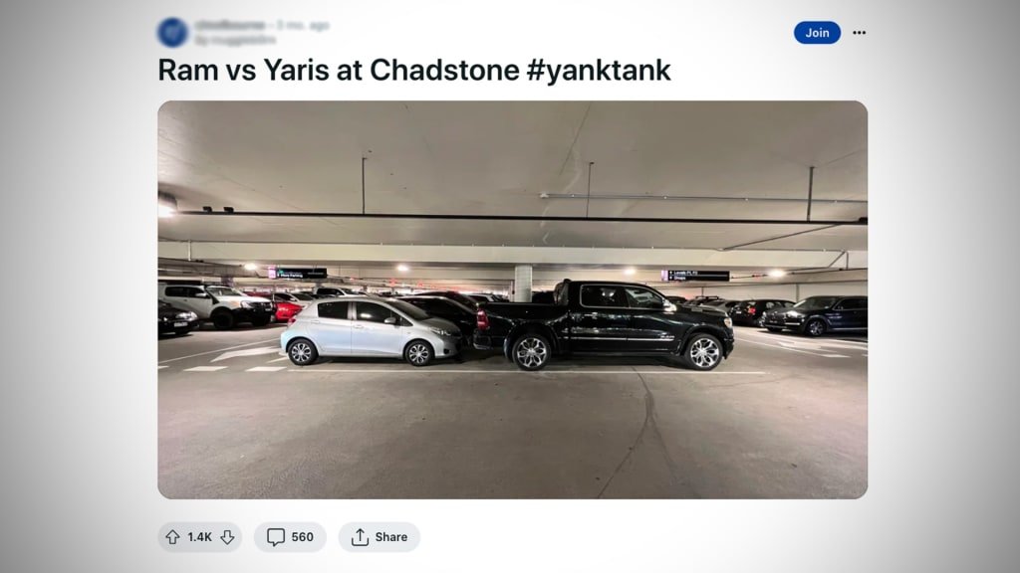Viewport: 1020px width, 573px height.
Task: Click the share arrow icon
Action: coord(360,537)
